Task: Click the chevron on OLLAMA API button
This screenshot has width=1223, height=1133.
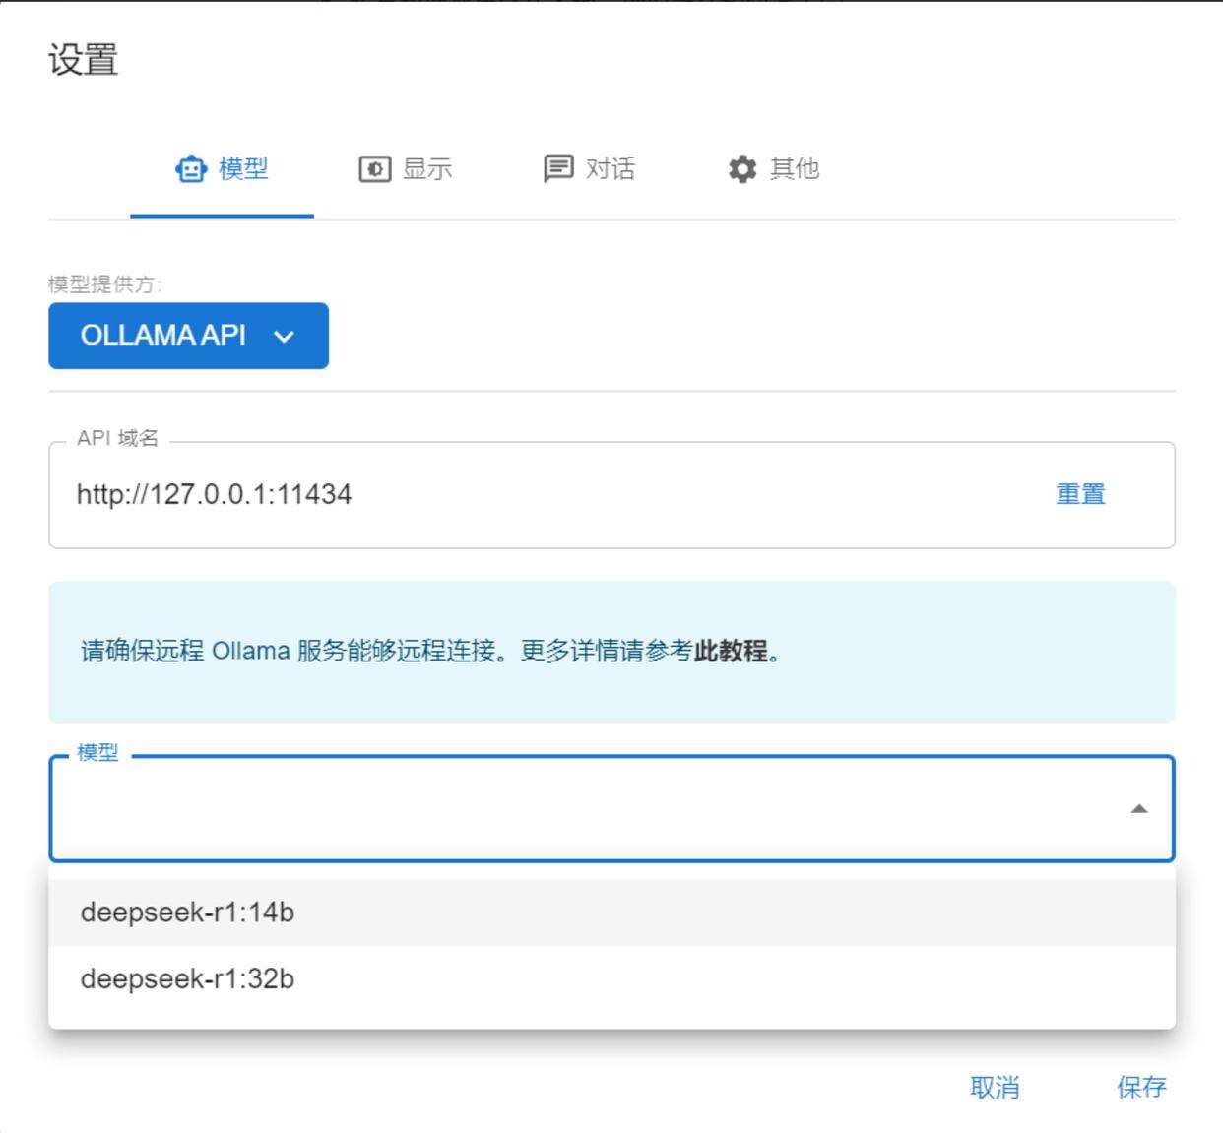Action: (285, 337)
